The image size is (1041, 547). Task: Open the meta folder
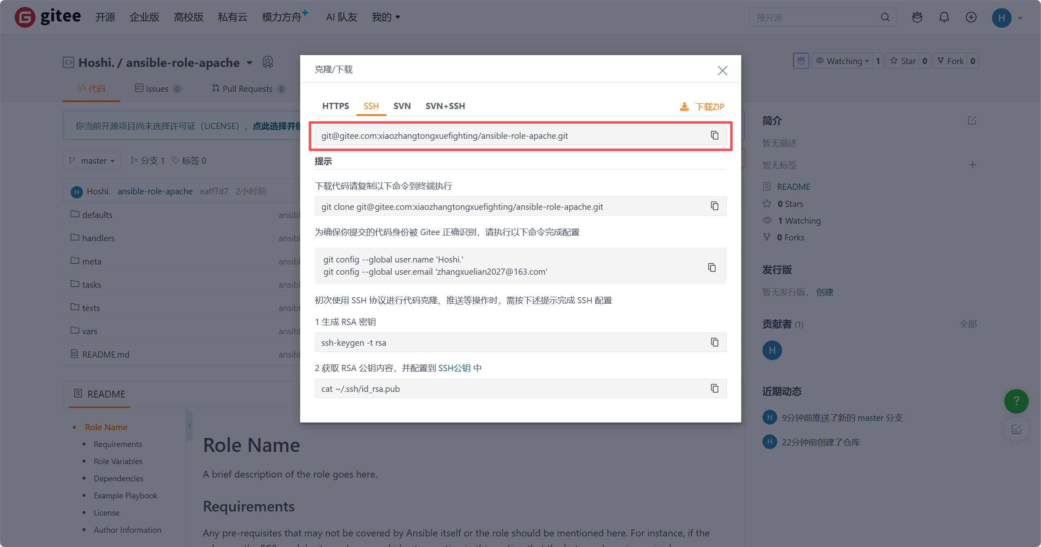tap(92, 261)
